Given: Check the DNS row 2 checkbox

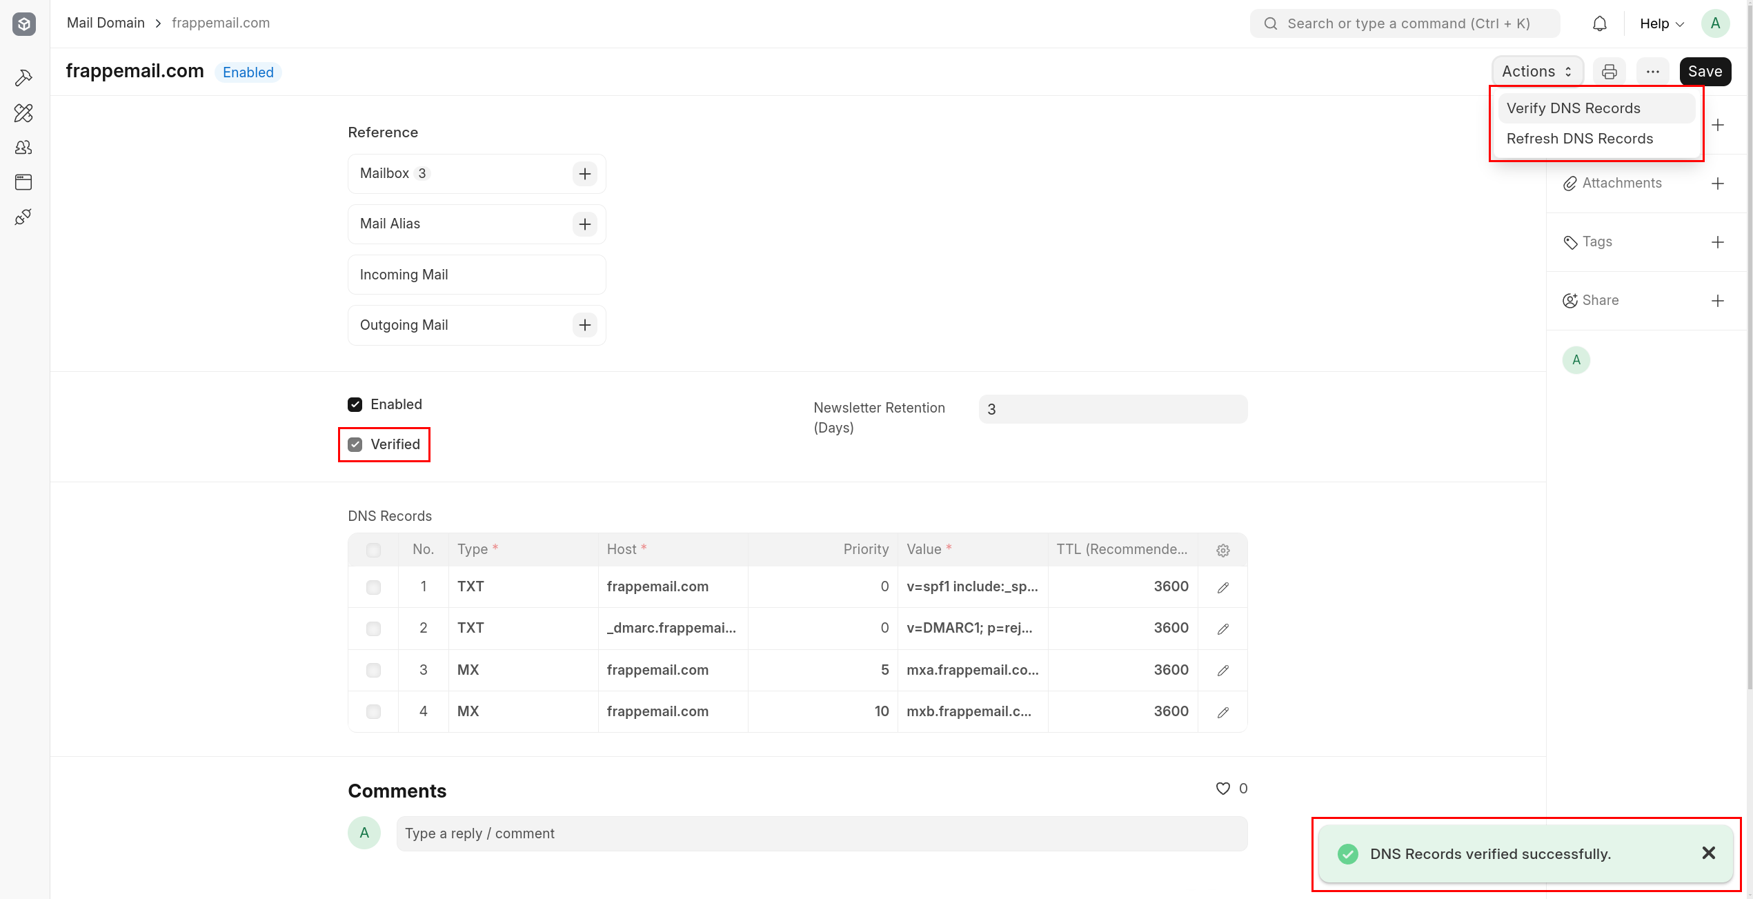Looking at the screenshot, I should [x=373, y=629].
